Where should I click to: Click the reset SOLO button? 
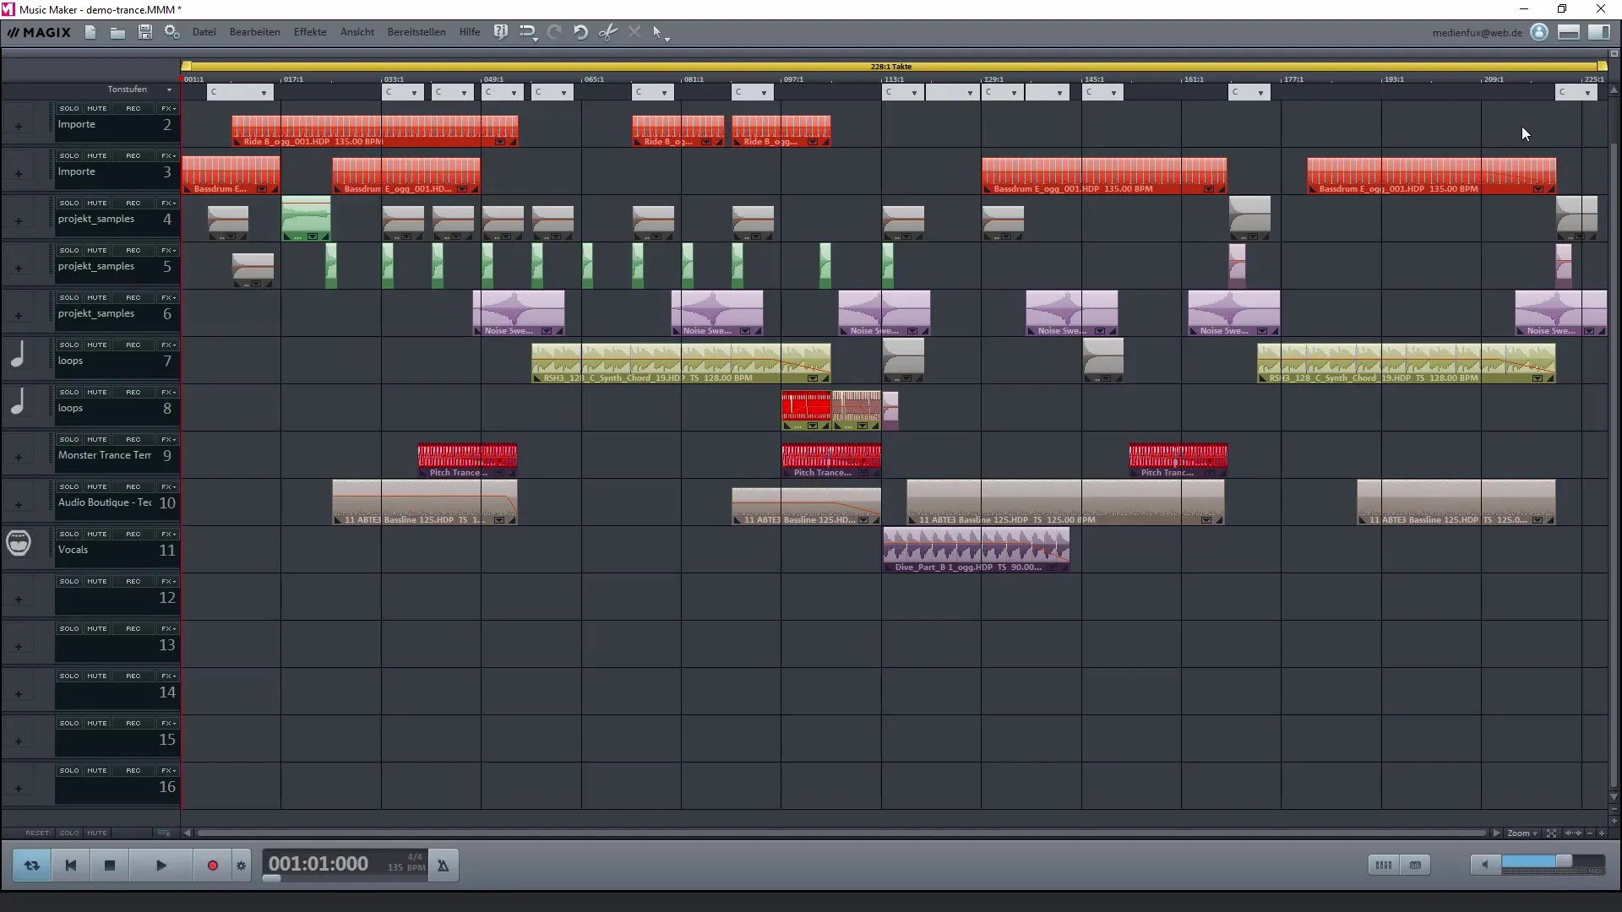[69, 833]
